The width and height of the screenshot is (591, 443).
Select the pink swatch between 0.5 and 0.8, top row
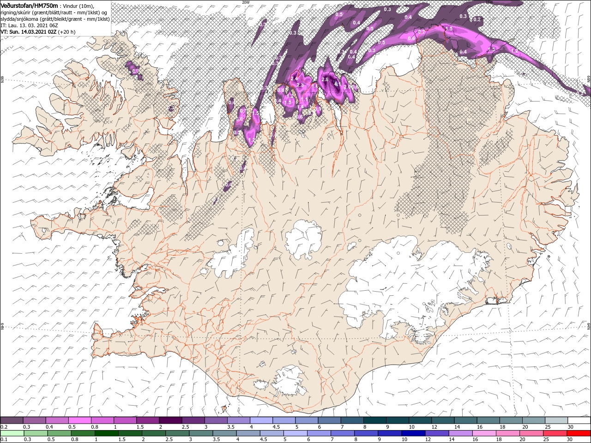79,420
